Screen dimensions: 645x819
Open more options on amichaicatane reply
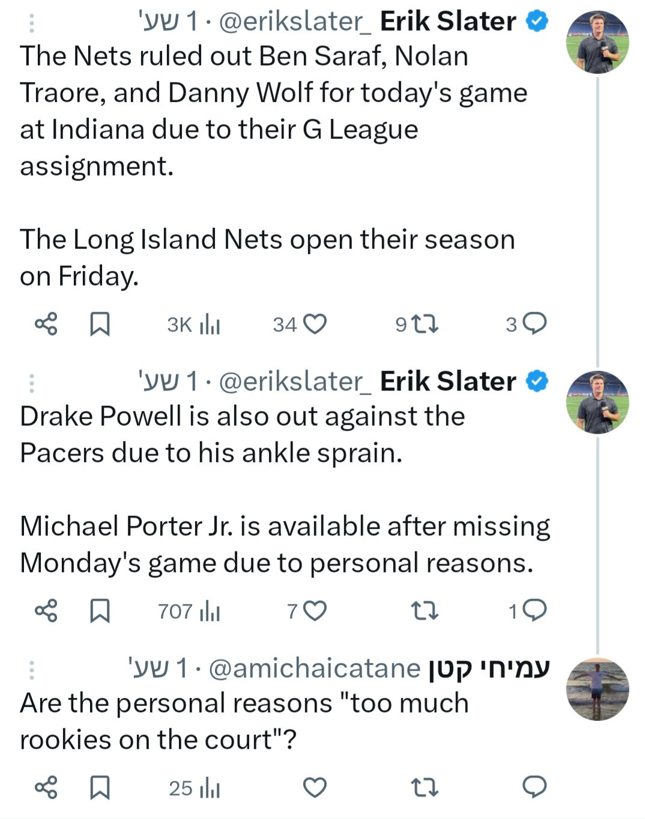32,670
